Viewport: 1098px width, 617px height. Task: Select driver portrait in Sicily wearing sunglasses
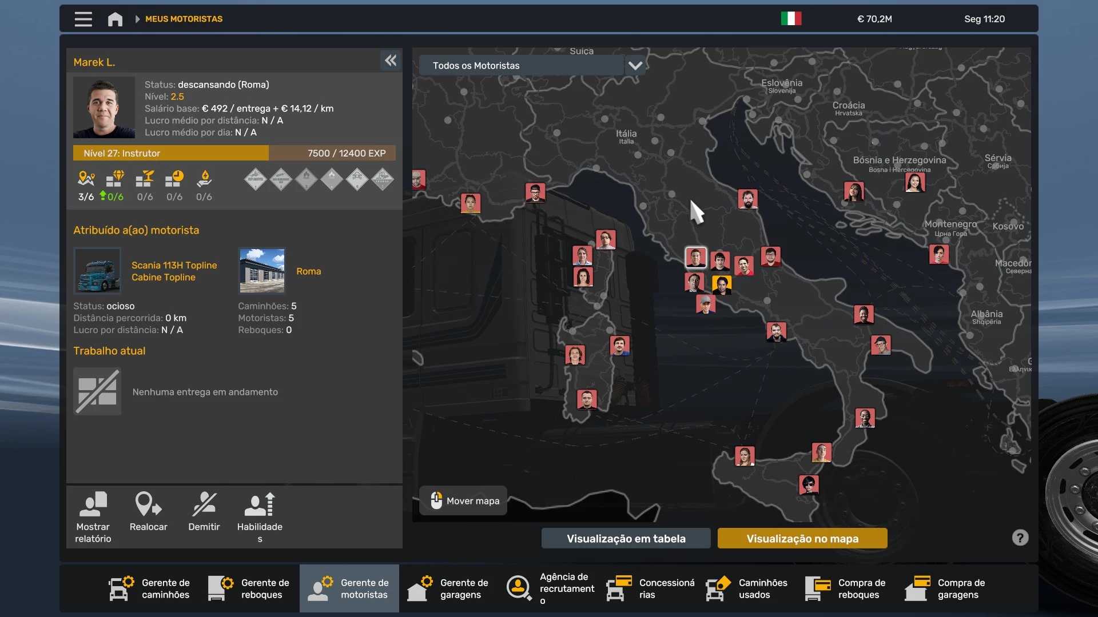click(808, 485)
